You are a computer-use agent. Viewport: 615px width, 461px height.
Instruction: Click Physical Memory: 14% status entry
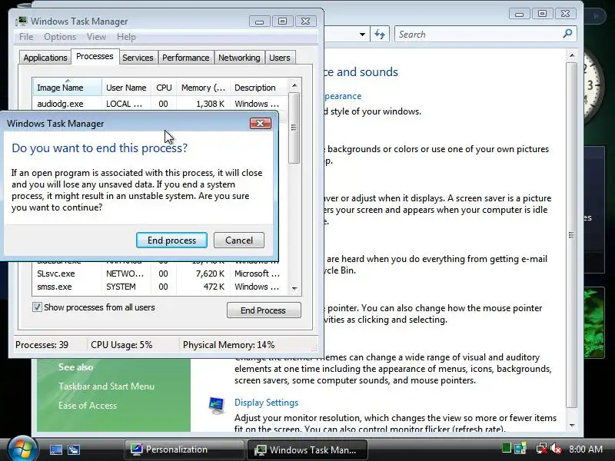(228, 345)
